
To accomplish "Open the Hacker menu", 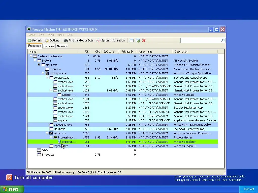I will (31, 35).
